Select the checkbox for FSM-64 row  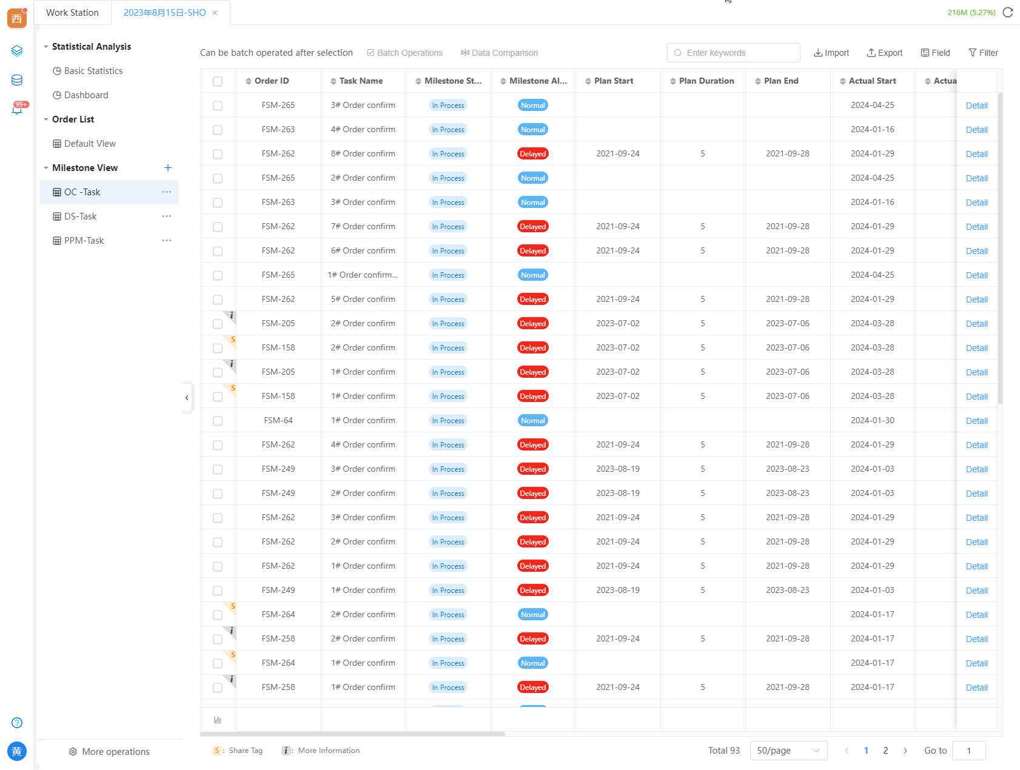(x=218, y=421)
